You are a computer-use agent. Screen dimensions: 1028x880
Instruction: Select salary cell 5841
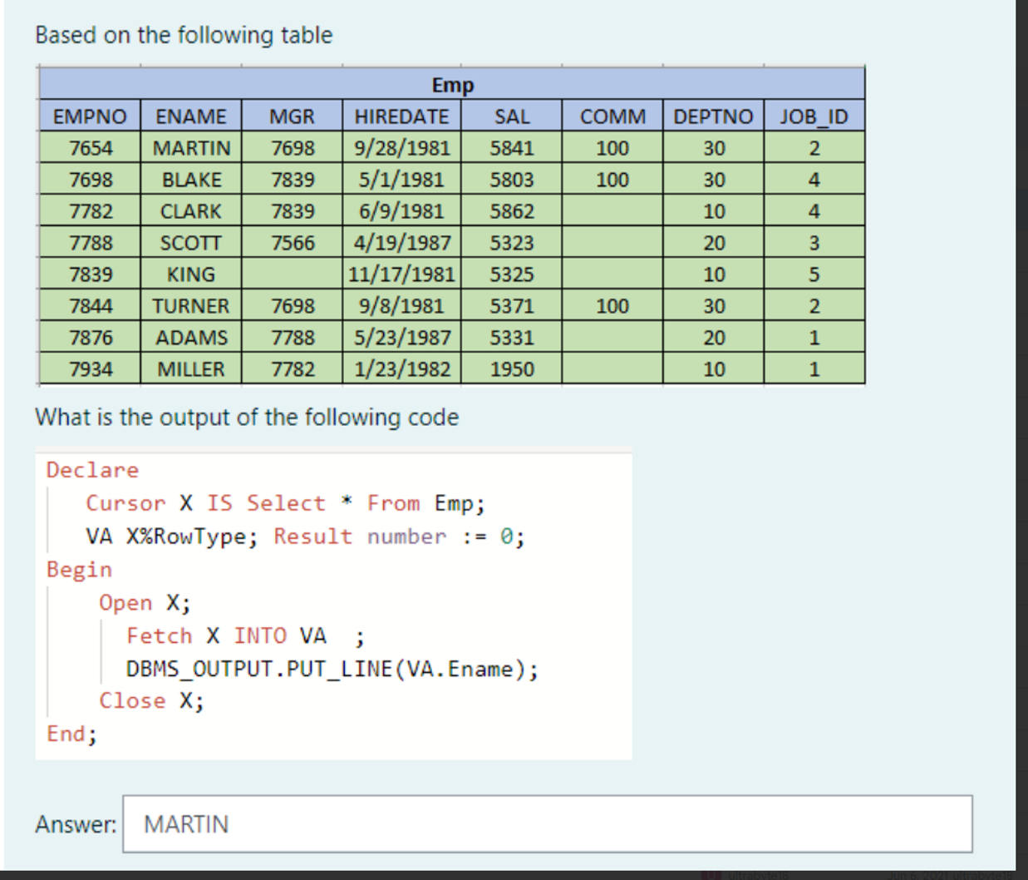(x=512, y=148)
